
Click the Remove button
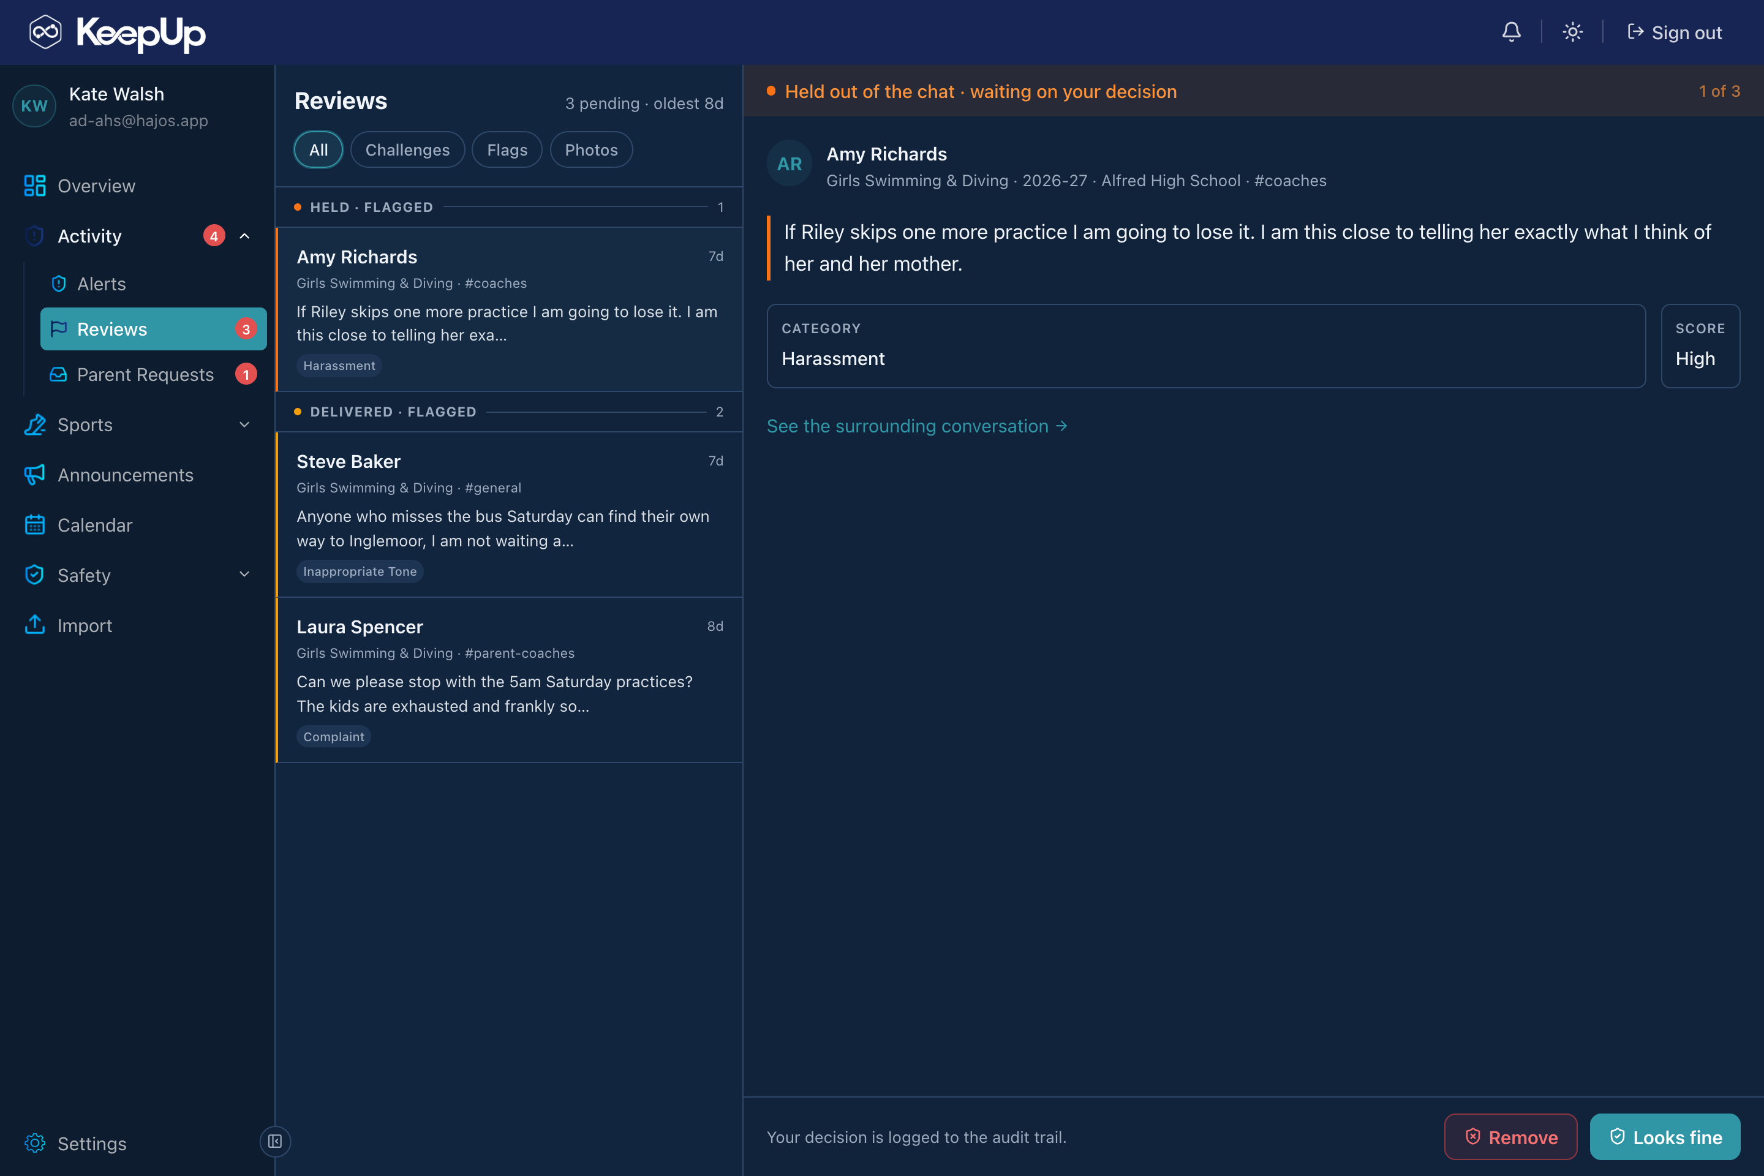(x=1510, y=1137)
